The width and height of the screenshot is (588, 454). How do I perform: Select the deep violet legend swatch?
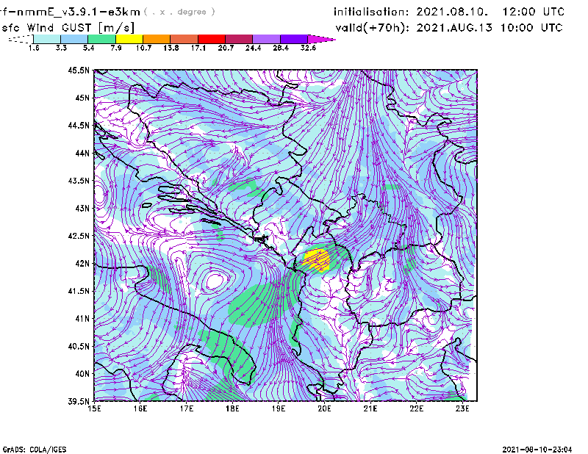click(294, 39)
